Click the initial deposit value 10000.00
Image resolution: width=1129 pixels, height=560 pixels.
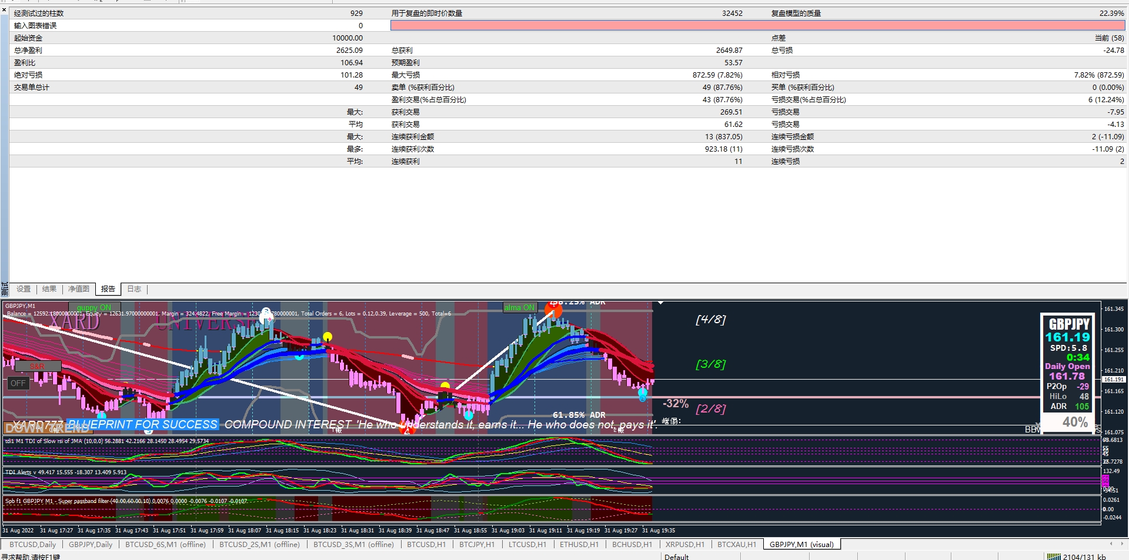pos(348,38)
